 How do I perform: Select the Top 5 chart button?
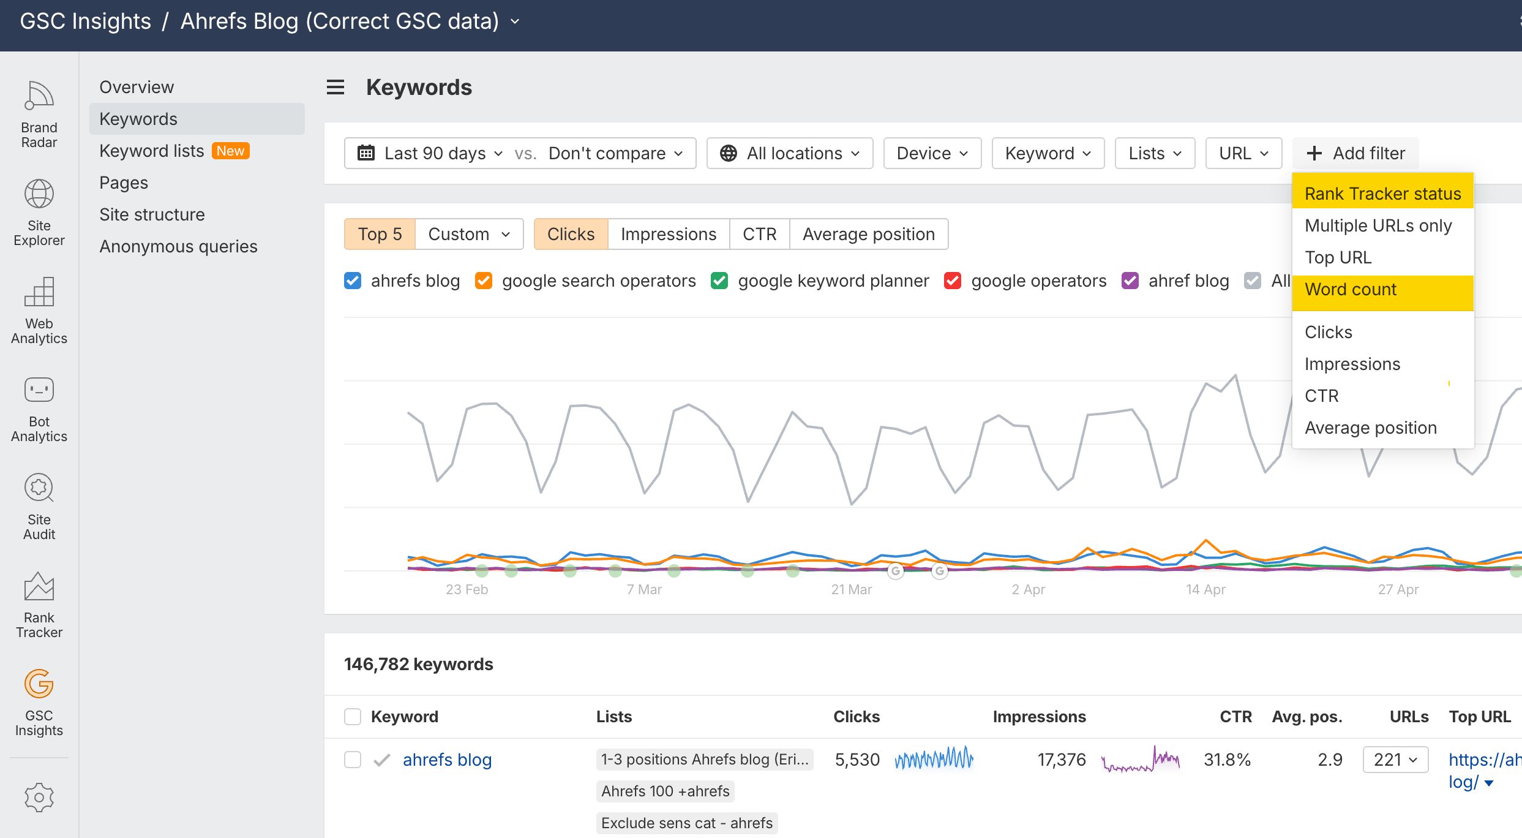pyautogui.click(x=380, y=234)
